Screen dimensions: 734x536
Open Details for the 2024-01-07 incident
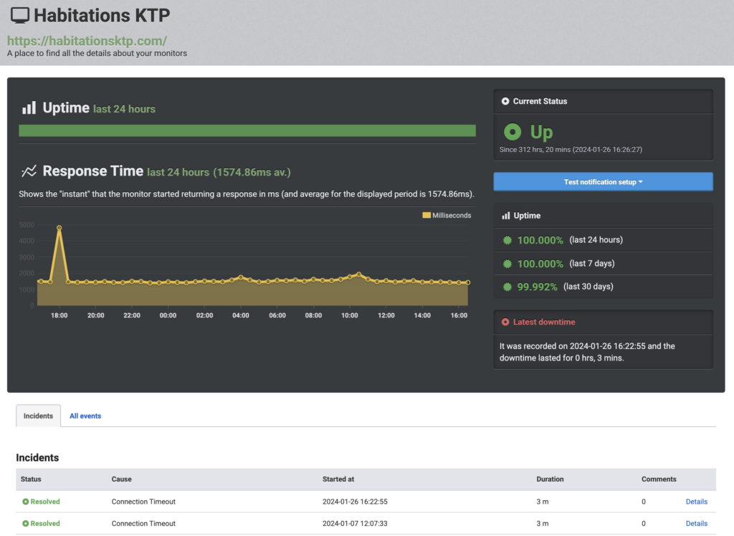(696, 523)
